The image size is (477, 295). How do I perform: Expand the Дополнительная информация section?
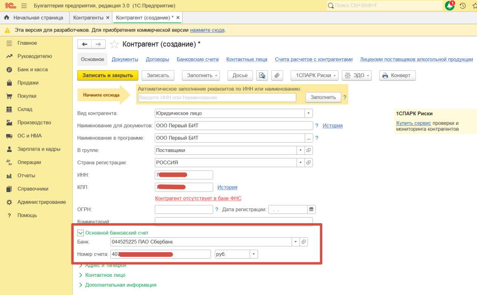81,285
